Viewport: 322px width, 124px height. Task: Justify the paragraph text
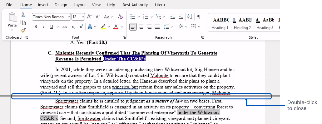pos(157,27)
